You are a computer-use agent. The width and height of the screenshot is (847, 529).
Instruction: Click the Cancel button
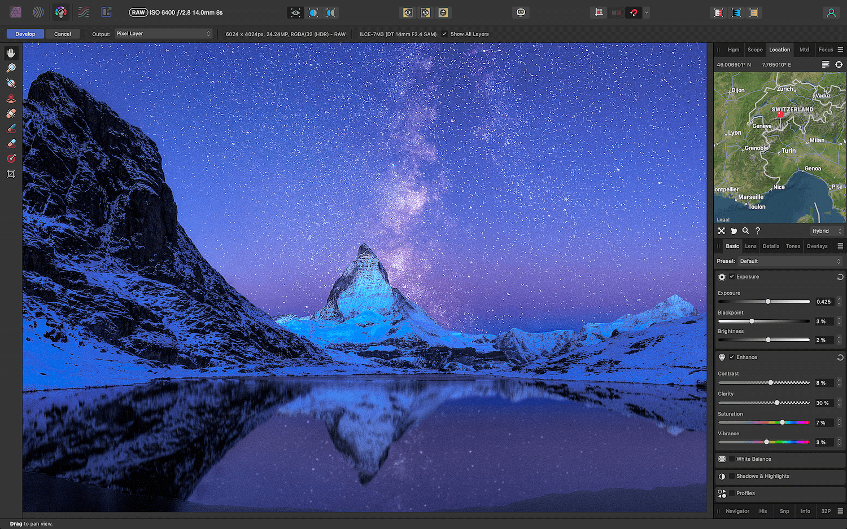[x=63, y=34]
